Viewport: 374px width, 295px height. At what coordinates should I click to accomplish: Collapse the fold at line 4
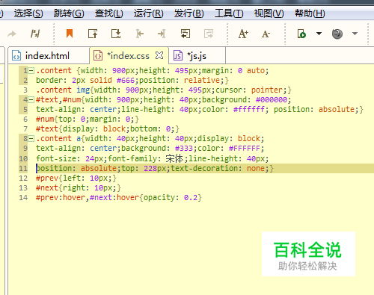[31, 100]
